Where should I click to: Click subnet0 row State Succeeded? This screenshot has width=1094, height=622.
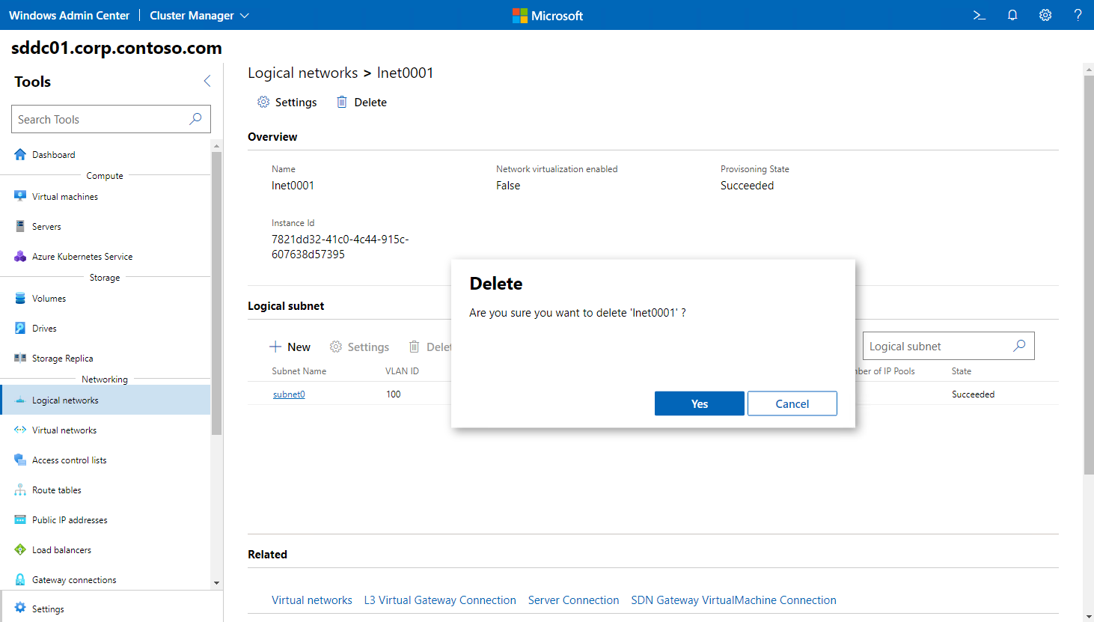(973, 394)
